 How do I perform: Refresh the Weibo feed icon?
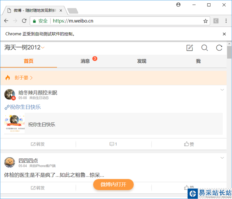pyautogui.click(x=219, y=48)
